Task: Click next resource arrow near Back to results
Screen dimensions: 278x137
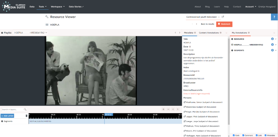Action: (x=196, y=24)
